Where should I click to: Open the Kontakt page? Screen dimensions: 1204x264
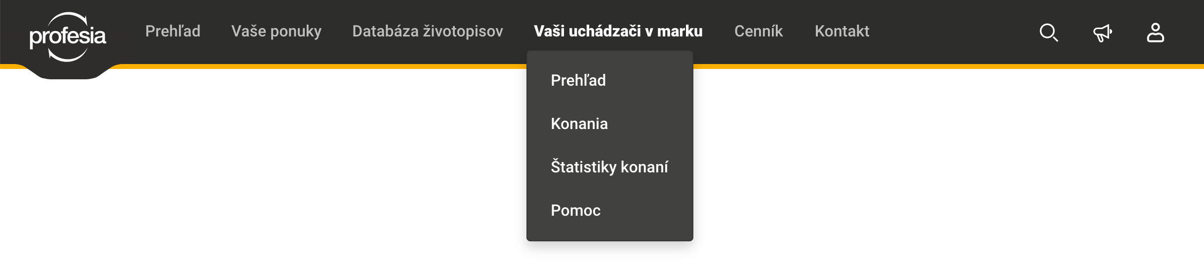point(842,31)
